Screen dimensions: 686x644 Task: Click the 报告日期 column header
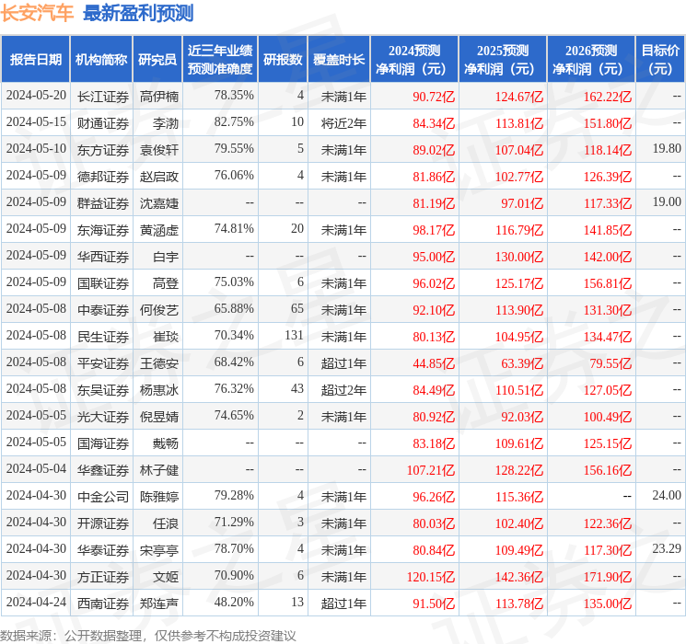(35, 59)
